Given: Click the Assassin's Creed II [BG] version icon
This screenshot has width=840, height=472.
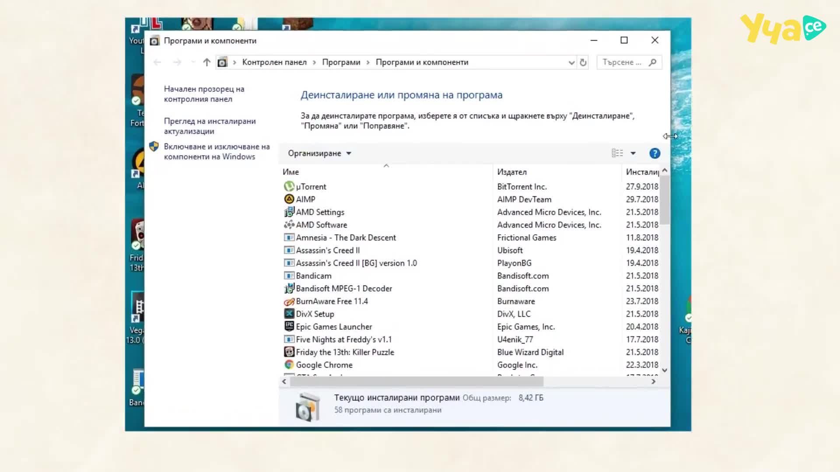Looking at the screenshot, I should point(289,263).
